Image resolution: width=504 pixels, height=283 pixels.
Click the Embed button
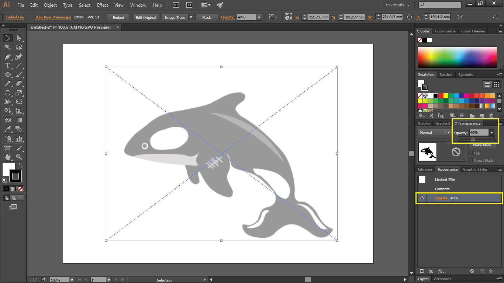(118, 17)
